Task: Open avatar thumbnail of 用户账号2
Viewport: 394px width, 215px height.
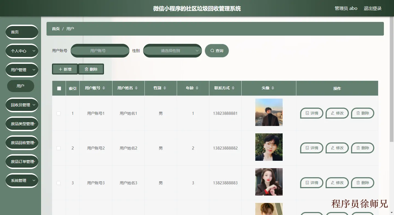Action: (269, 147)
